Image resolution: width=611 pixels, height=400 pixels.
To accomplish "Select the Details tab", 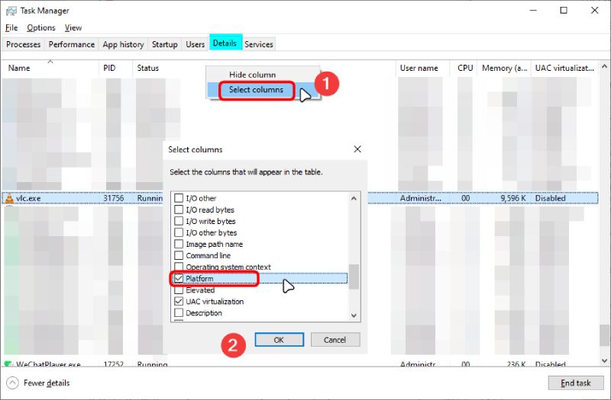I will tap(225, 43).
